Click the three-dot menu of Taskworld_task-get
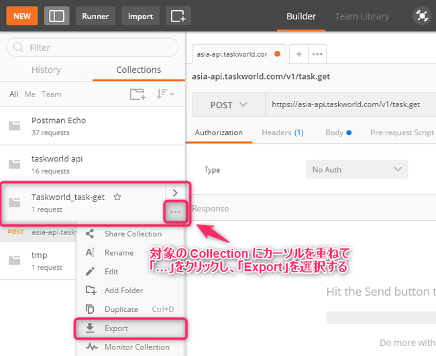 coord(176,212)
